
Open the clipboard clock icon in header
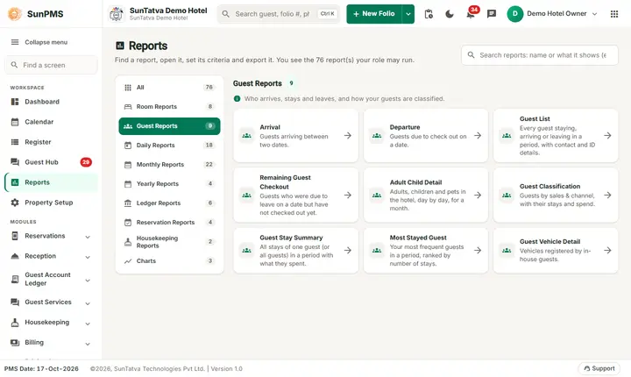click(x=429, y=14)
